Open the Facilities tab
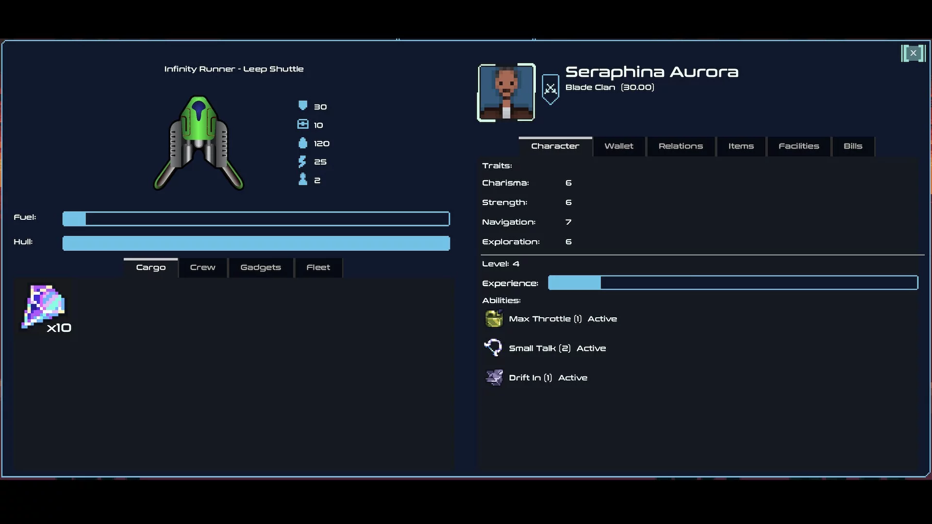Viewport: 932px width, 524px height. click(x=799, y=146)
